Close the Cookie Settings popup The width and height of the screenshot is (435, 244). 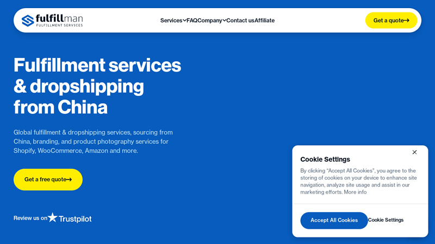414,152
